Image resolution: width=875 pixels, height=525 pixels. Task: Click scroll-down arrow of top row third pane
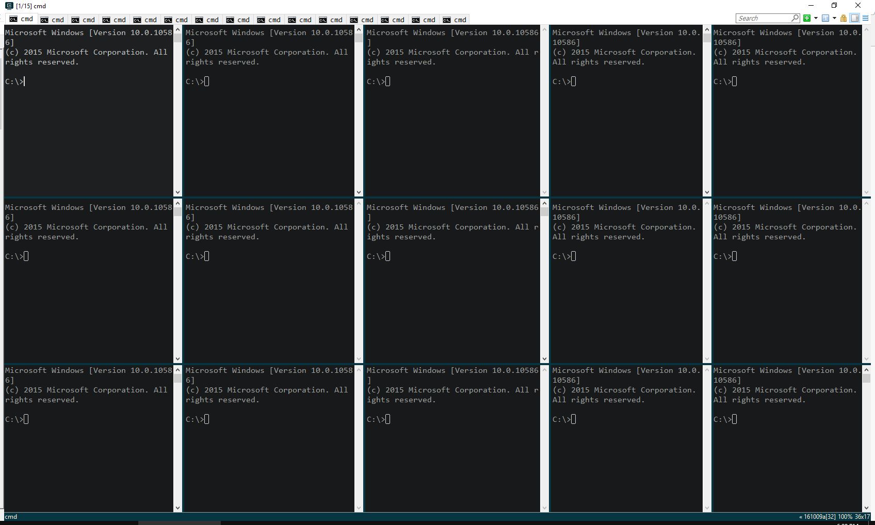click(544, 192)
